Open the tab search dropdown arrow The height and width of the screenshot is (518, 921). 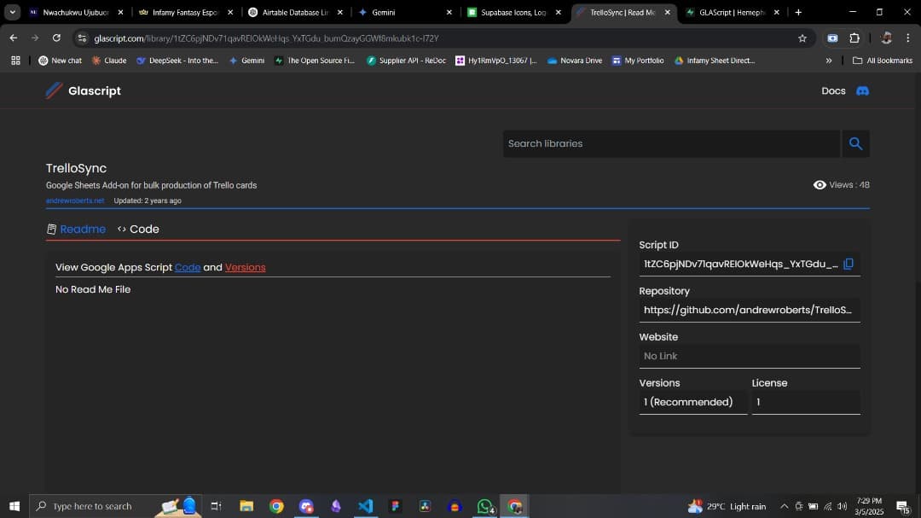tap(12, 12)
